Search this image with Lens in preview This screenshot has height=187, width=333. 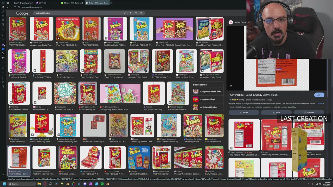click(231, 86)
